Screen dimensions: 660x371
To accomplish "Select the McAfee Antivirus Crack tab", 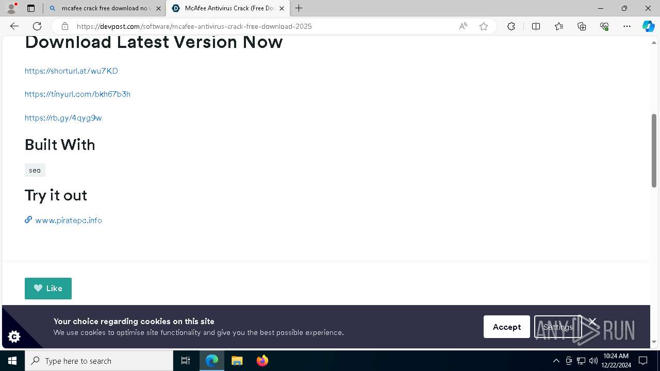I will click(227, 8).
